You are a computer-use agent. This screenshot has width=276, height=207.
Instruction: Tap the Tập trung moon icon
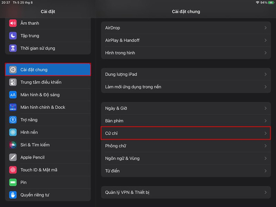coord(13,36)
